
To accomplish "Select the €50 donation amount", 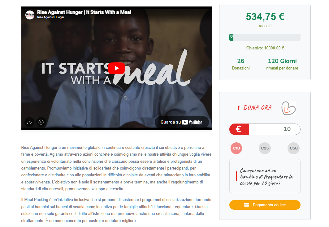I will [x=293, y=148].
